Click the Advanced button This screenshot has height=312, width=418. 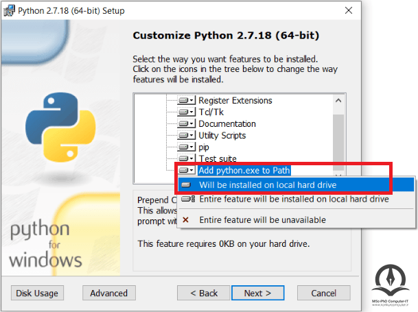[x=108, y=293]
